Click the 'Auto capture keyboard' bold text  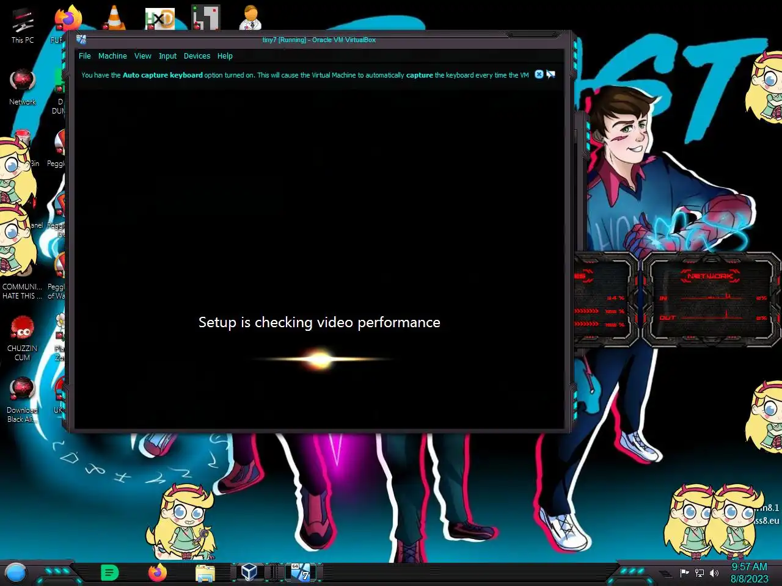pos(163,75)
